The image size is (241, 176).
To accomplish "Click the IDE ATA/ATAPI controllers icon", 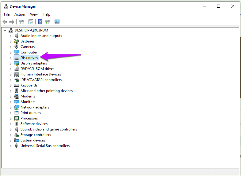I will (x=17, y=80).
